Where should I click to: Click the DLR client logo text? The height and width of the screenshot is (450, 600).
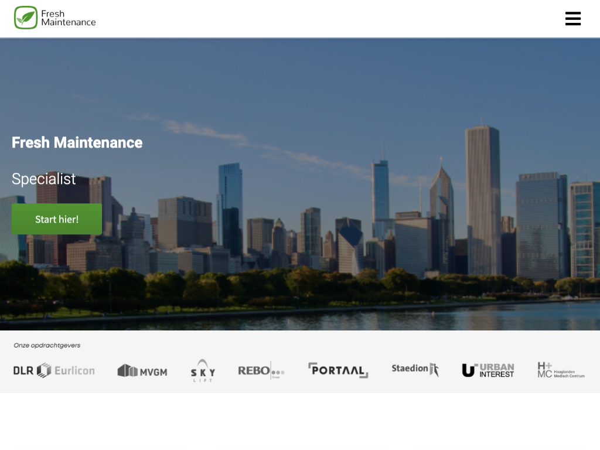point(23,370)
